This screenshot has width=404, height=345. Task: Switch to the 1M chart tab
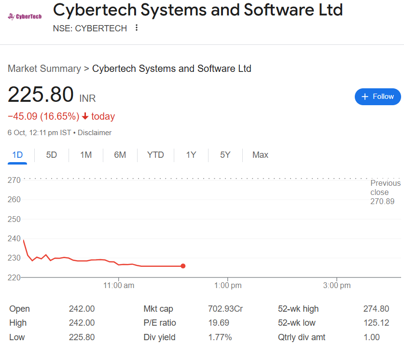pyautogui.click(x=86, y=155)
